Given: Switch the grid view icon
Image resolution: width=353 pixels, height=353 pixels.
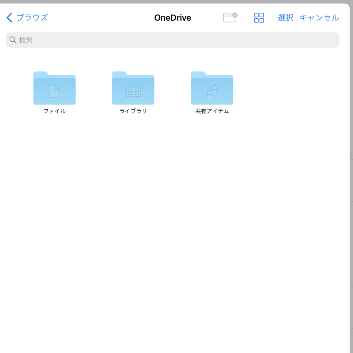Looking at the screenshot, I should click(x=259, y=18).
